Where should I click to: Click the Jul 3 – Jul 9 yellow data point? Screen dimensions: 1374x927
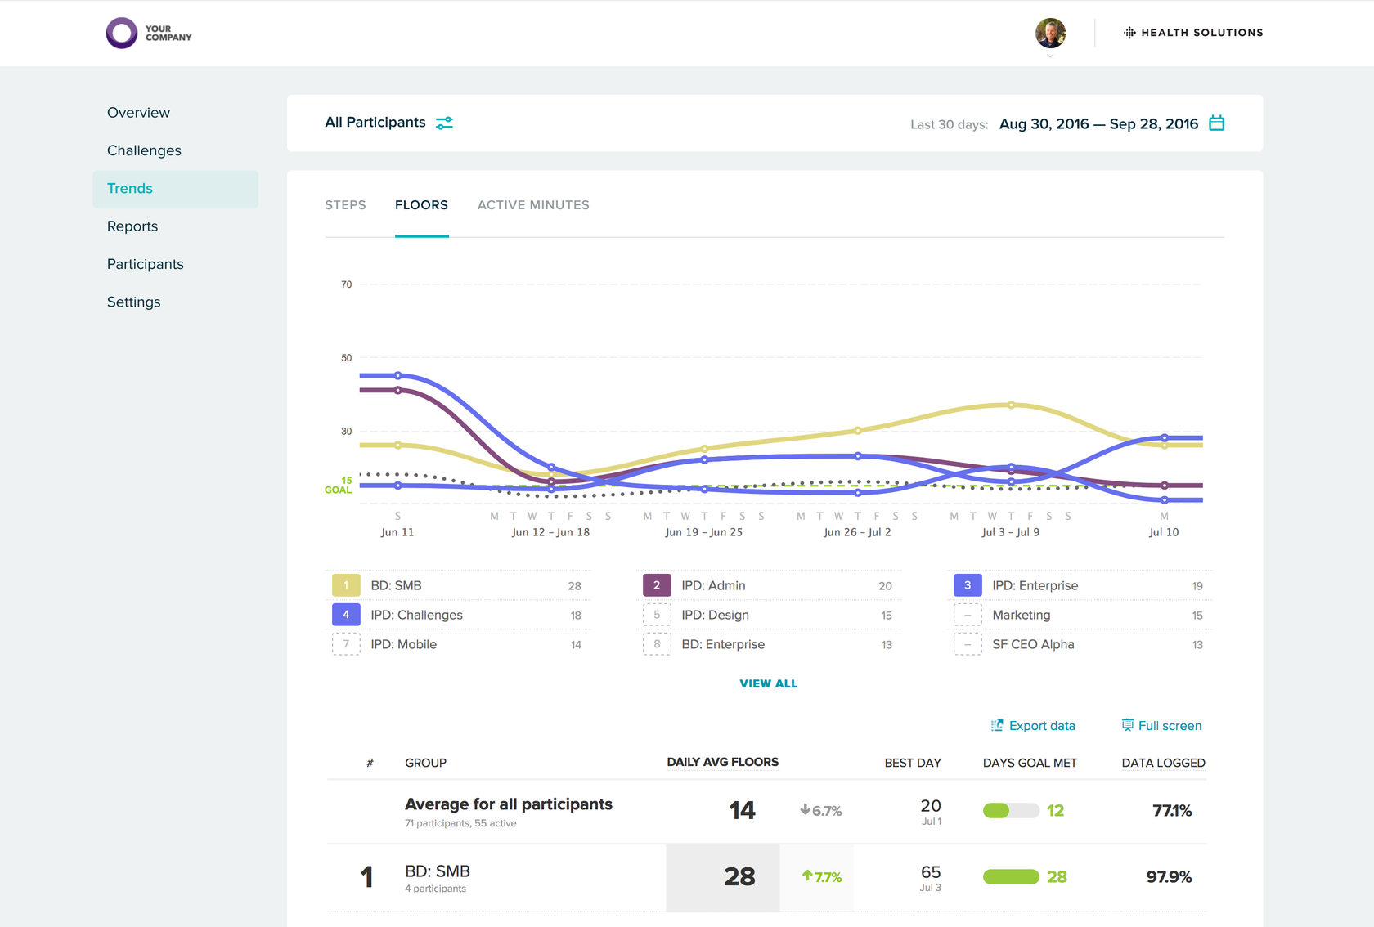(1011, 405)
